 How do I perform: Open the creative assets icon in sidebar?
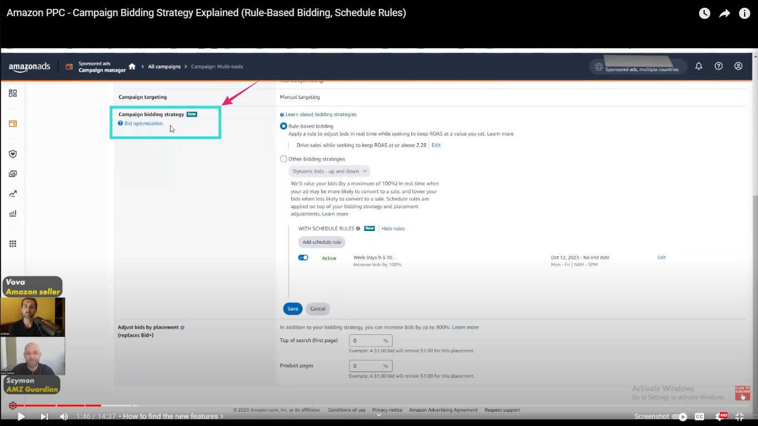pos(13,174)
